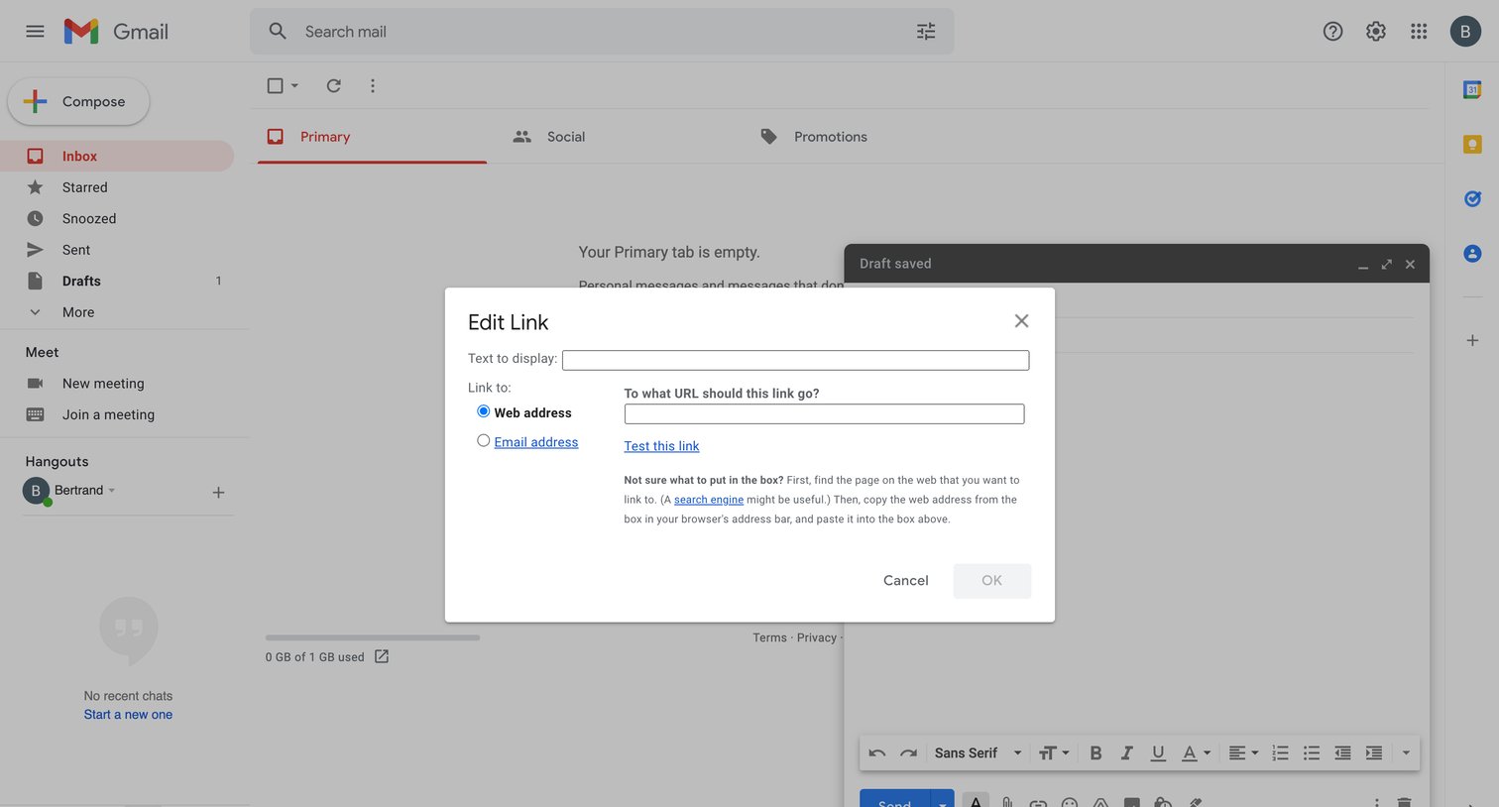
Task: Undo in the compose formatting toolbar
Action: (876, 752)
